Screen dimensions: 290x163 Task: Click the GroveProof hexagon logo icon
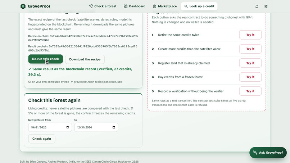pyautogui.click(x=23, y=6)
